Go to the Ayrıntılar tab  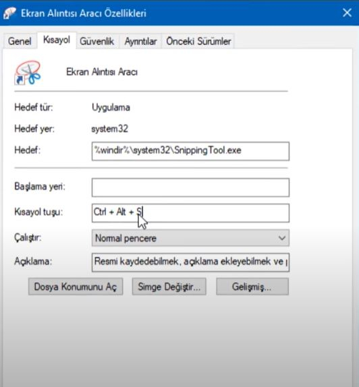[140, 41]
